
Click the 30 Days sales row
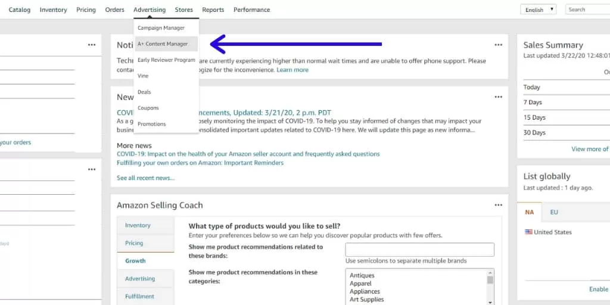tap(567, 133)
